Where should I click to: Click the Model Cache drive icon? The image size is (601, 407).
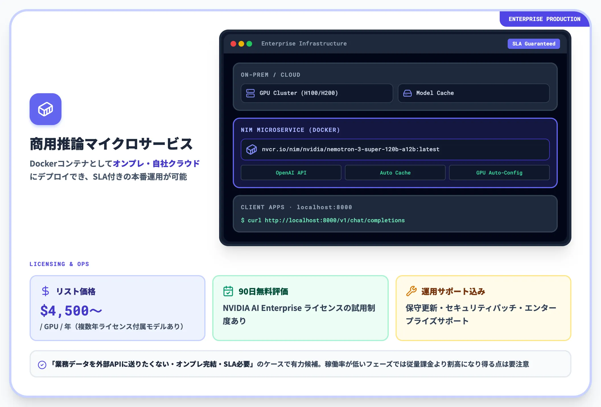(407, 93)
